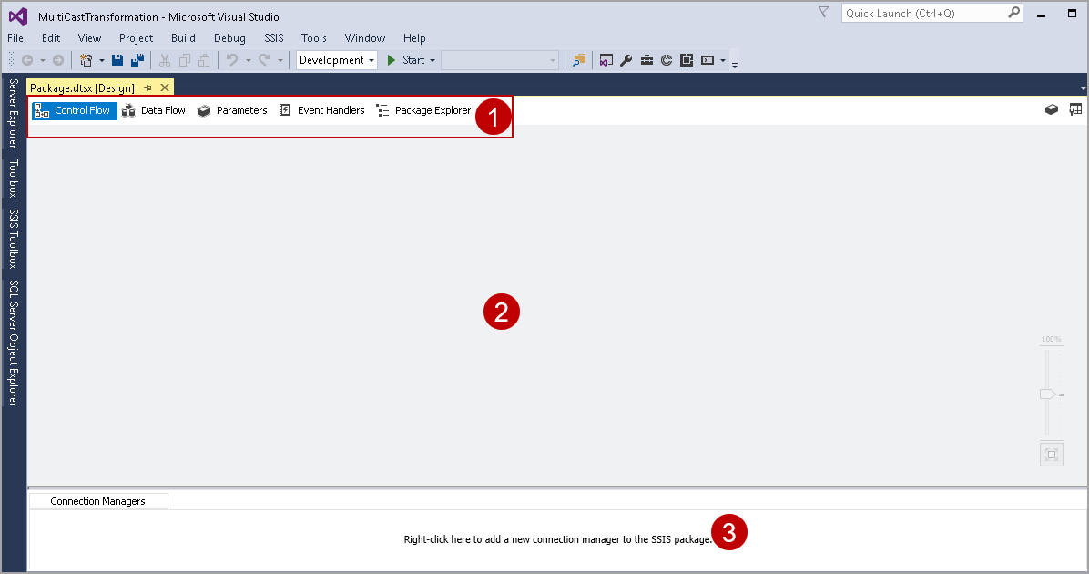Click the Navigate Backward arrow icon
This screenshot has height=574, width=1089.
tap(27, 60)
